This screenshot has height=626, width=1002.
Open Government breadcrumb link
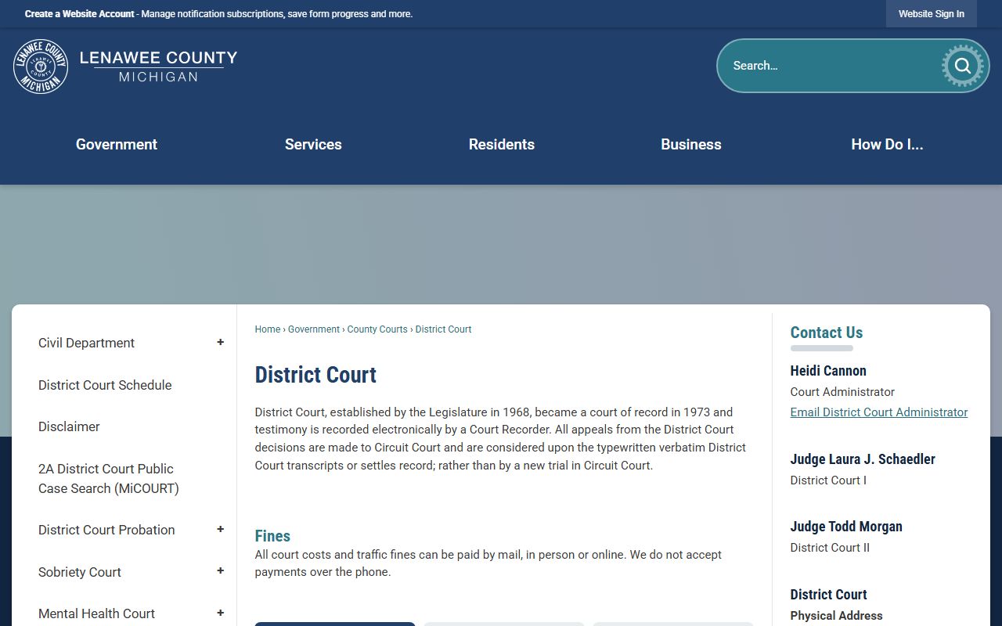[x=314, y=329]
